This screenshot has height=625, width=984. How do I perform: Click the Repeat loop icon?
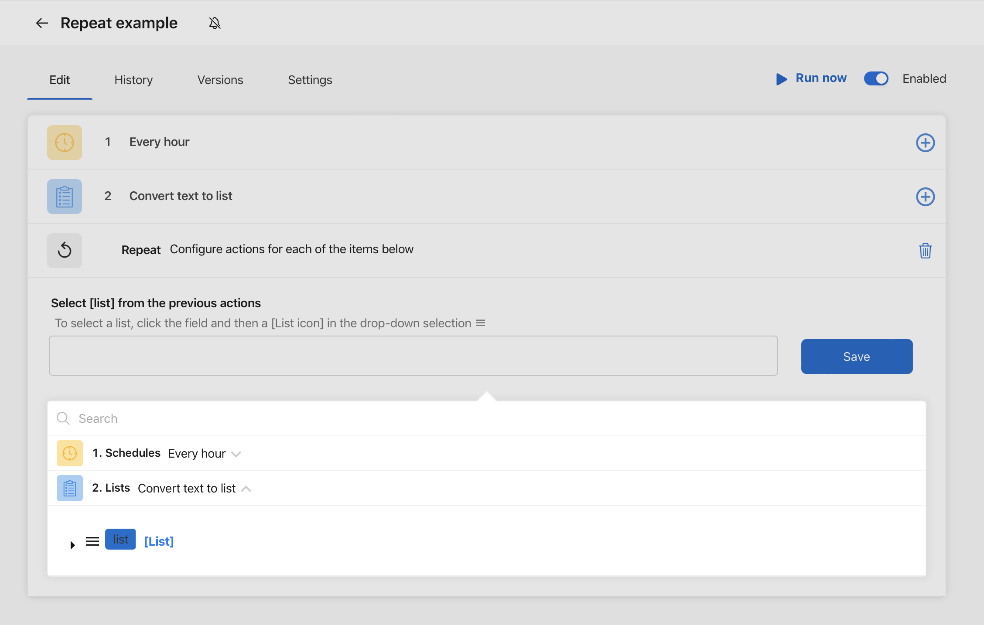64,250
